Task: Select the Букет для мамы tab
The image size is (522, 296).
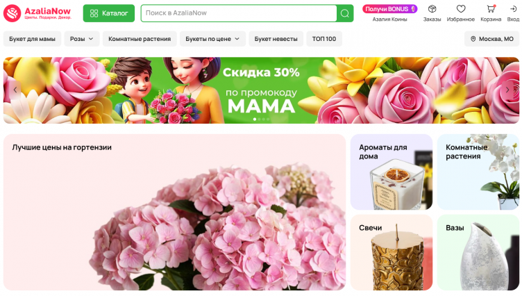Action: [33, 39]
